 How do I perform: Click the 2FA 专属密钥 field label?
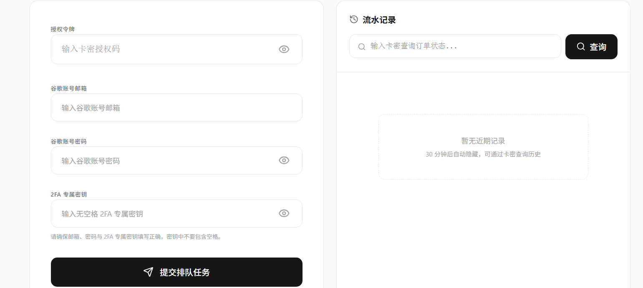coord(68,195)
